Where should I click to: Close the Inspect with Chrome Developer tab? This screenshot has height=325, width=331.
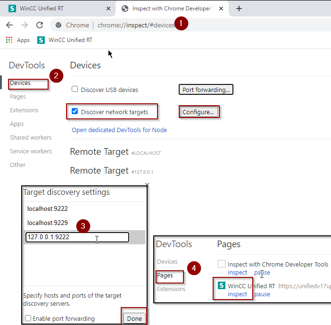(221, 8)
